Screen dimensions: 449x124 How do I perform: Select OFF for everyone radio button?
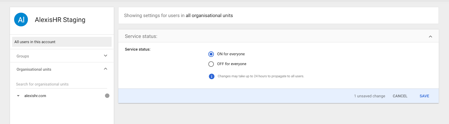tap(211, 64)
